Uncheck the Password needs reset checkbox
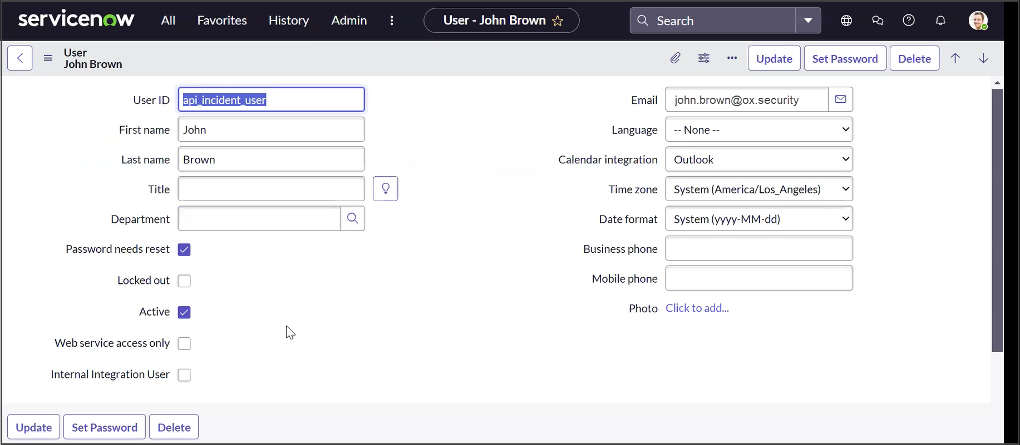This screenshot has width=1020, height=445. (184, 249)
